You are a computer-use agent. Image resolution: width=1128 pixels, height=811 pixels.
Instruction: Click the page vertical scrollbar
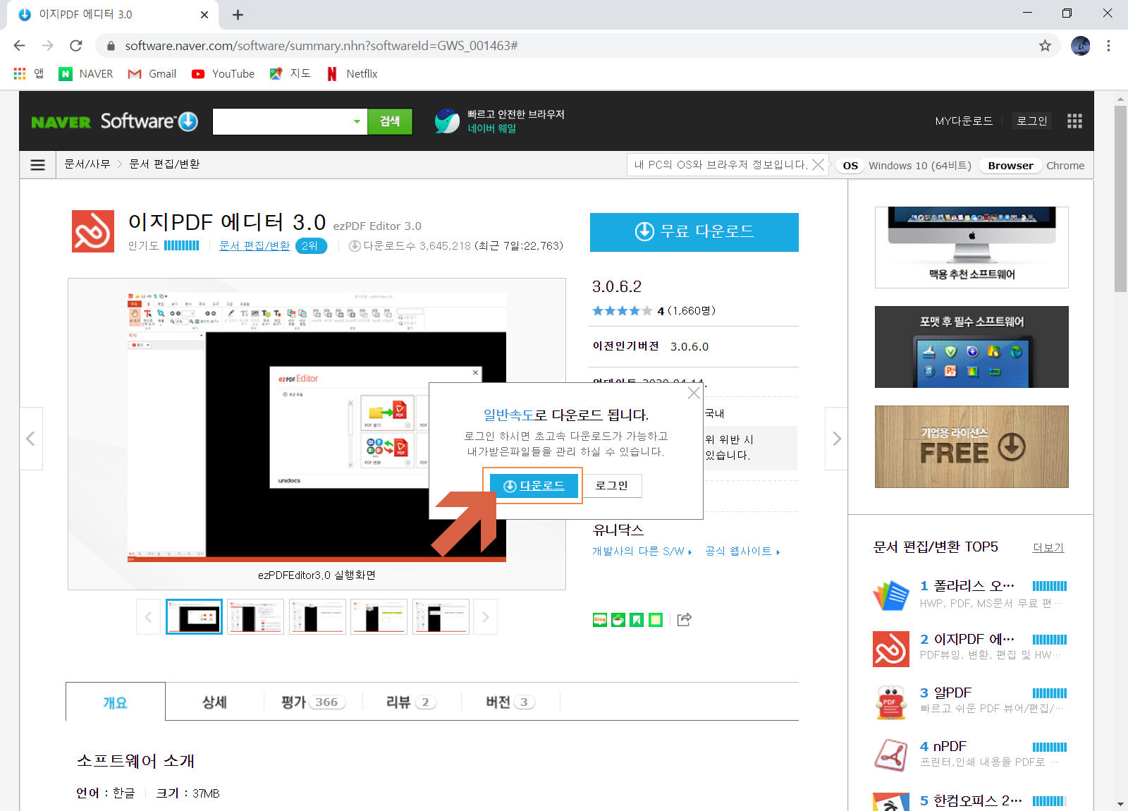pos(1120,197)
